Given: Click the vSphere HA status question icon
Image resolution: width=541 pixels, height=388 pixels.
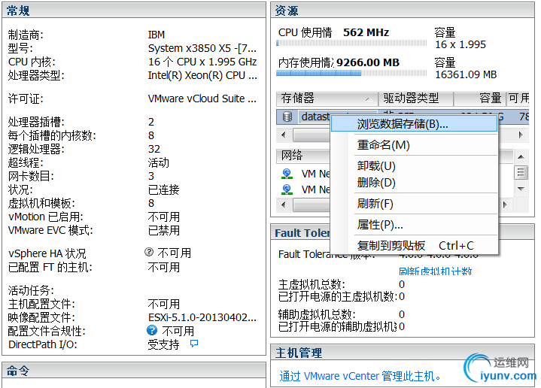Looking at the screenshot, I should [149, 252].
